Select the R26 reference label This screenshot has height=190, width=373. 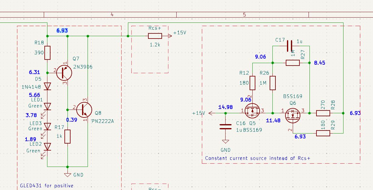point(264,73)
